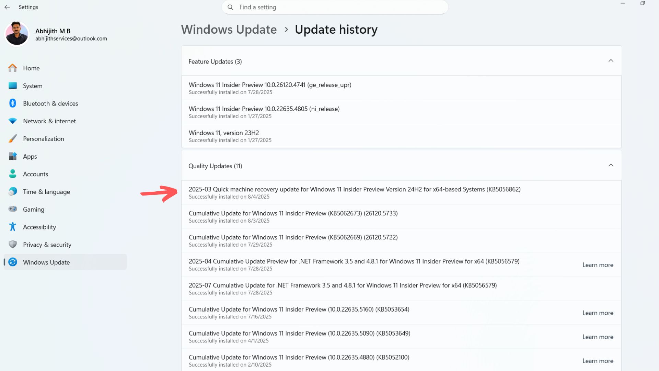Open Learn more for KB5052100 update
659x371 pixels.
coord(598,361)
